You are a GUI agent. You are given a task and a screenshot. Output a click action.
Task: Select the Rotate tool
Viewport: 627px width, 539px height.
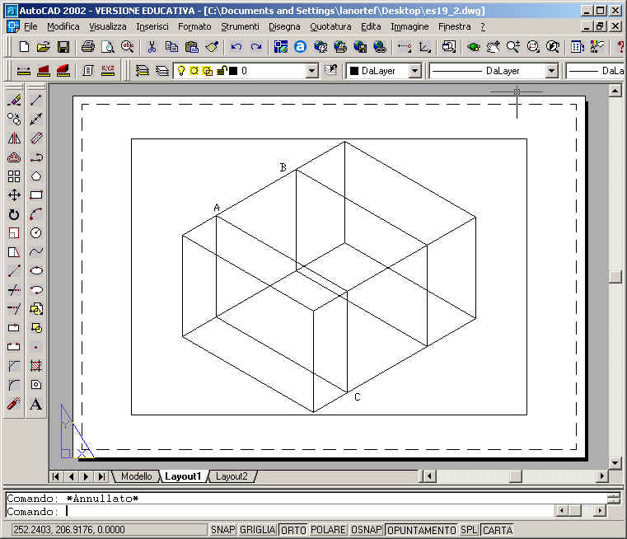coord(14,214)
